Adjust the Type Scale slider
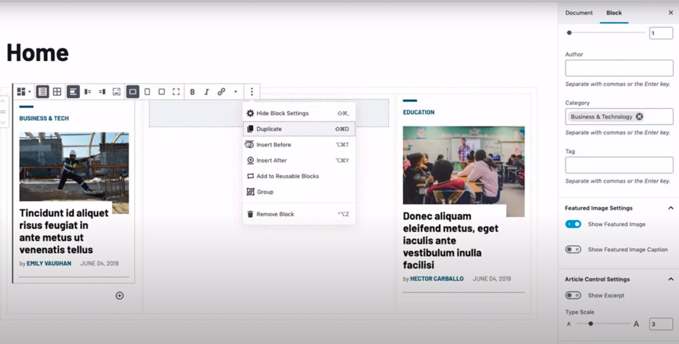679x344 pixels. pyautogui.click(x=591, y=324)
